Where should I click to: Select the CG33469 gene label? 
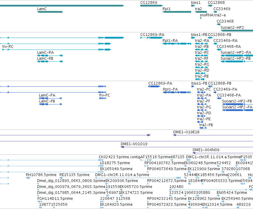click(222, 9)
